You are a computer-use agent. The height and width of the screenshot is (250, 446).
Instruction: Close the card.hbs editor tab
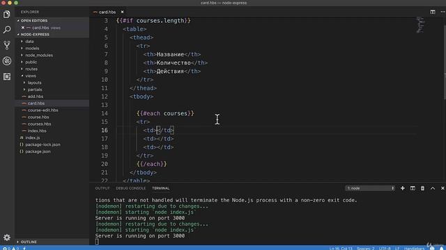[x=123, y=12]
